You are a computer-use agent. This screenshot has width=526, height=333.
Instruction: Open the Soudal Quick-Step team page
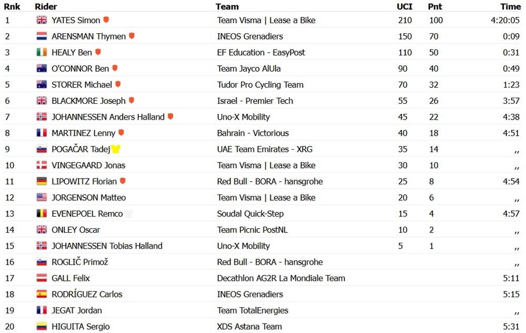point(250,214)
